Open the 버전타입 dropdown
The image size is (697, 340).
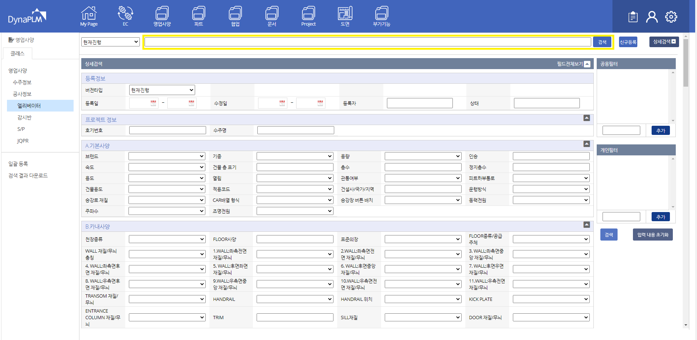162,90
